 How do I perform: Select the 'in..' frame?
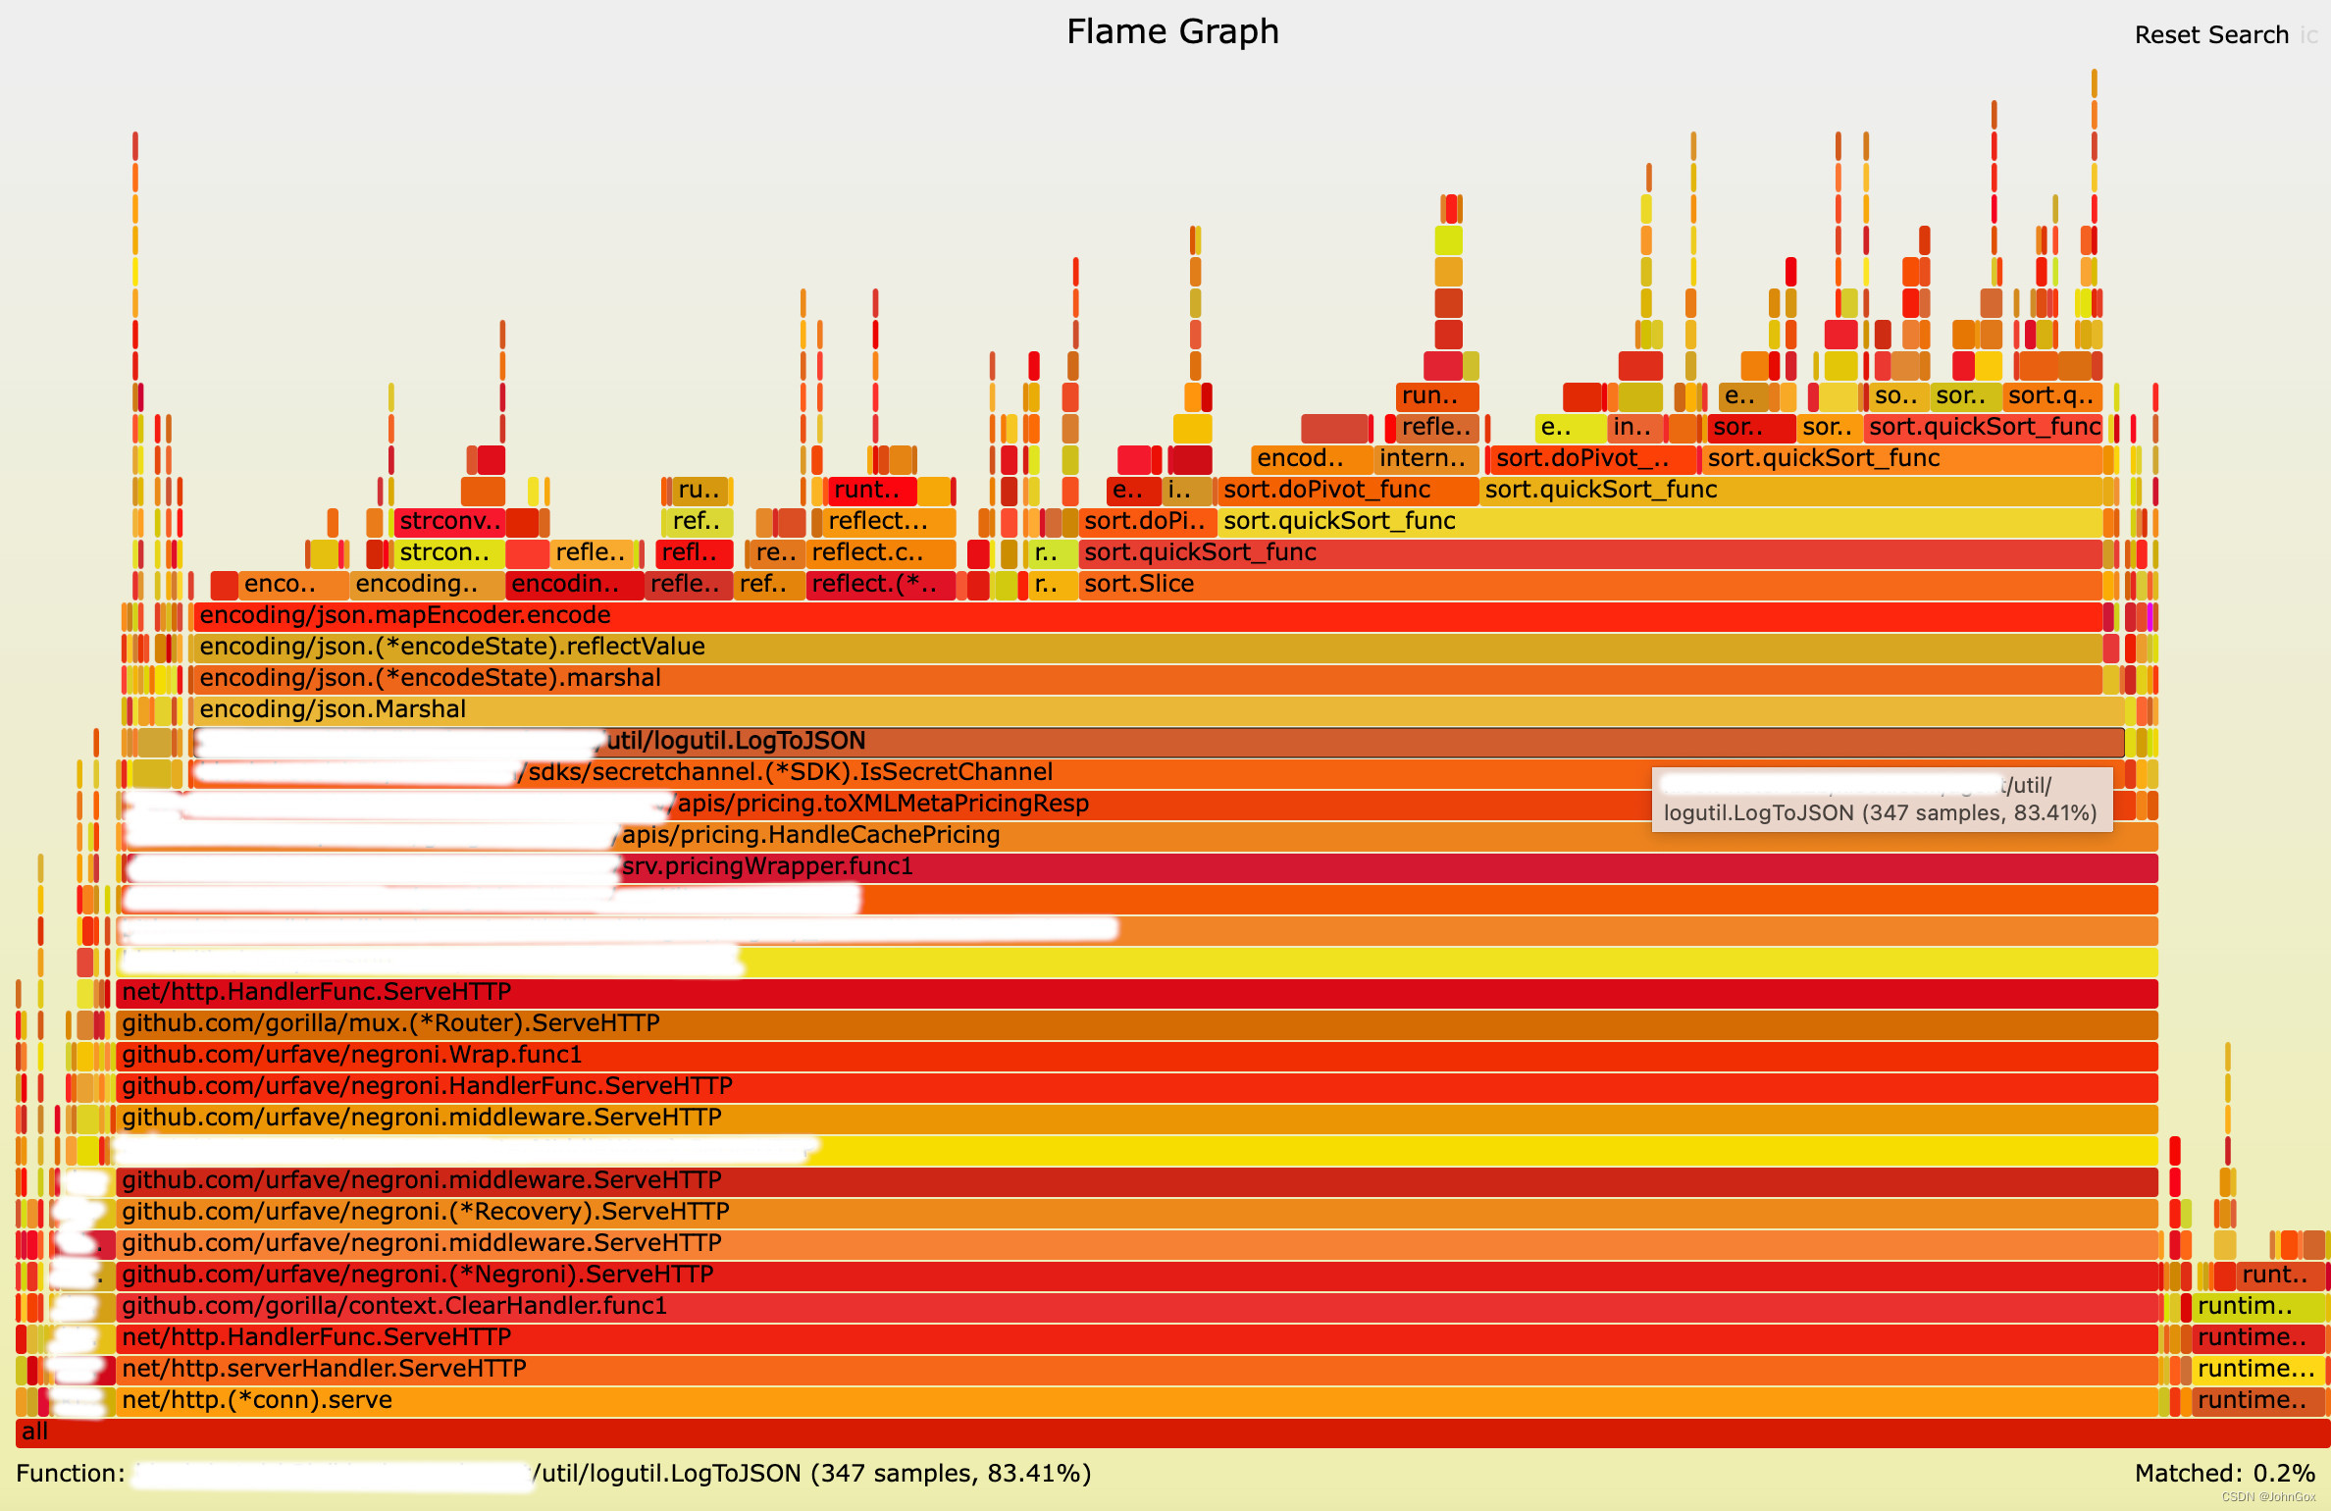pyautogui.click(x=1634, y=427)
